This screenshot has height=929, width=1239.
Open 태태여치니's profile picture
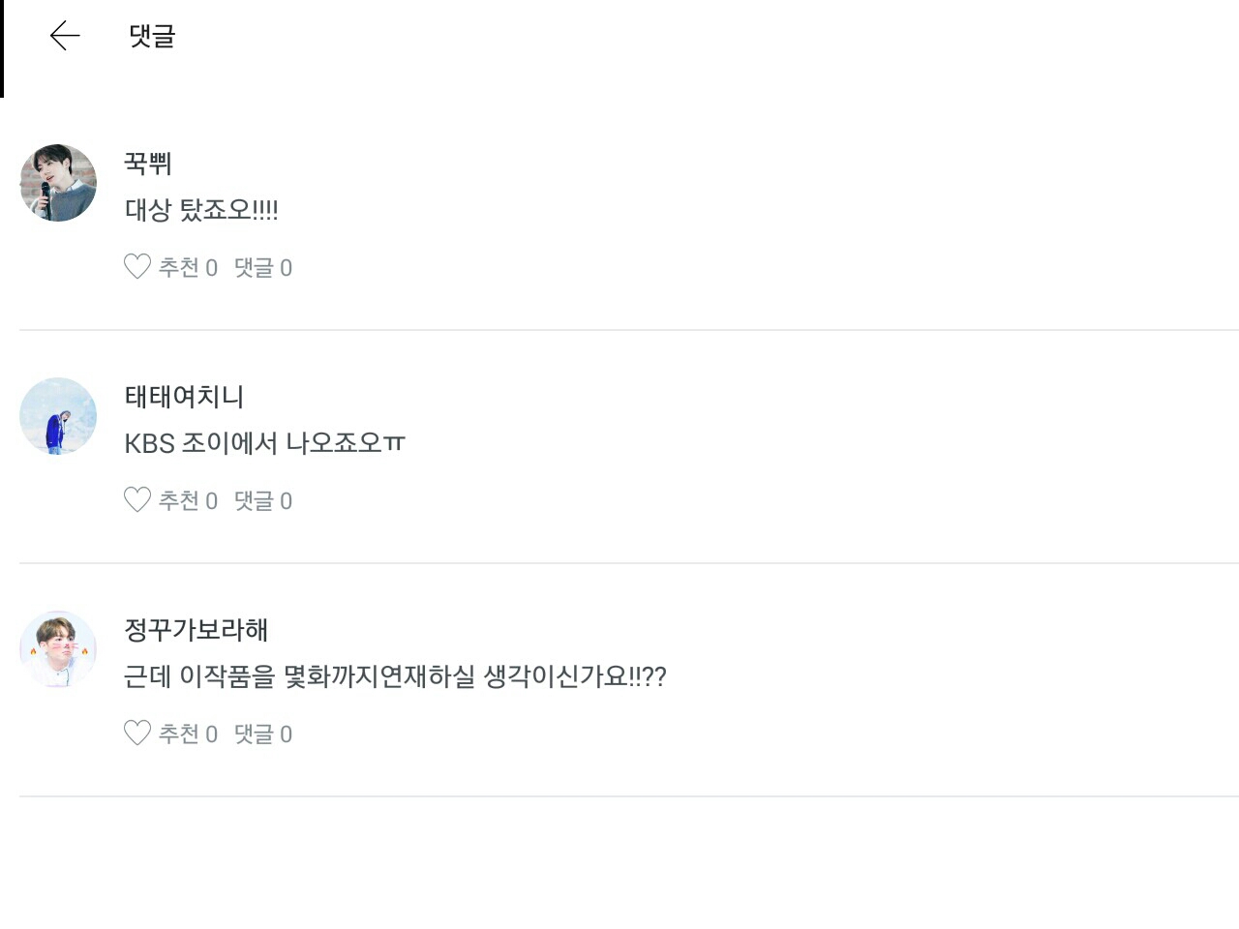58,416
